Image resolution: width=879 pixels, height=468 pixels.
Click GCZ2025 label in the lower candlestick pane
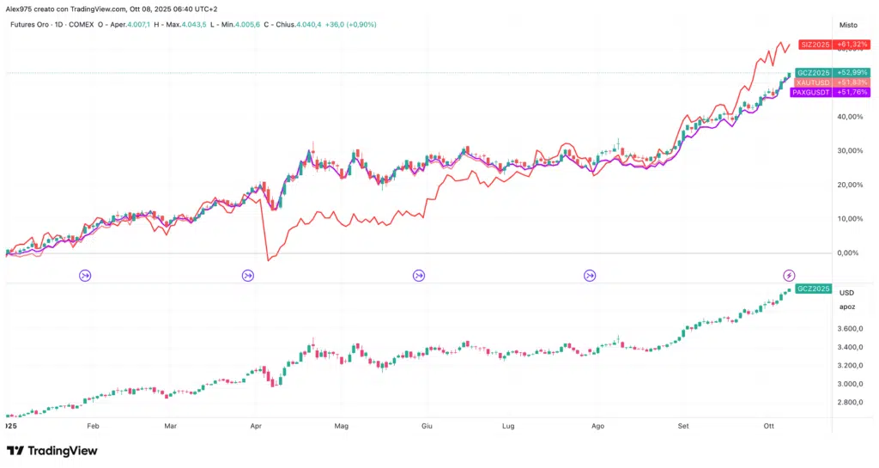pyautogui.click(x=814, y=289)
